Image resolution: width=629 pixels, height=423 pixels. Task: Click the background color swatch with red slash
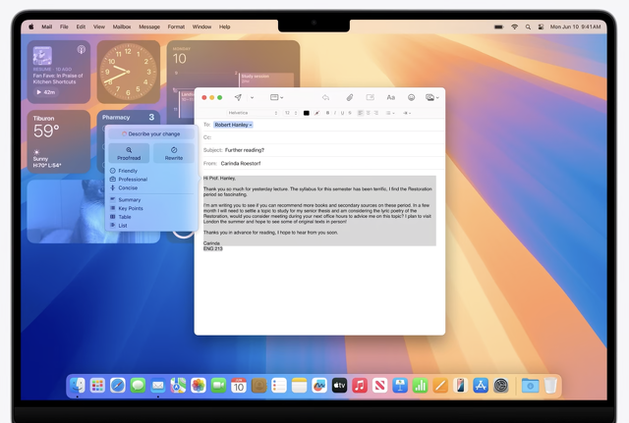[x=316, y=113]
